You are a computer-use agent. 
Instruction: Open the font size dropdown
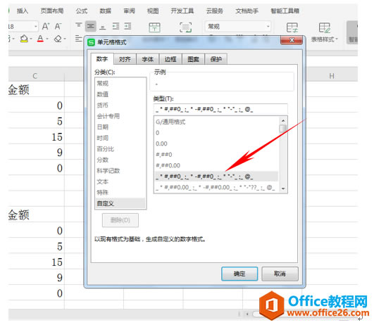36,26
